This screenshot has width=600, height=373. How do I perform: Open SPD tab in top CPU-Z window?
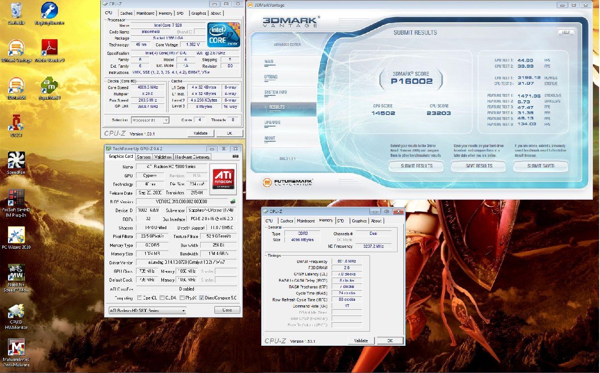[180, 13]
